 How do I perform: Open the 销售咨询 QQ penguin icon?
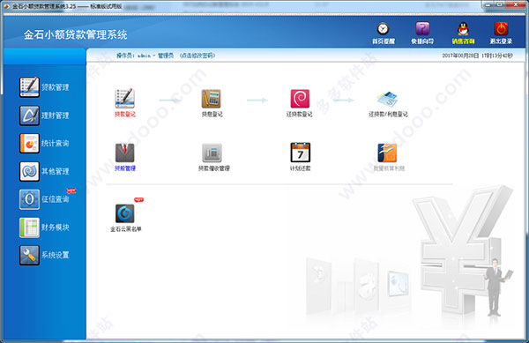coord(463,29)
